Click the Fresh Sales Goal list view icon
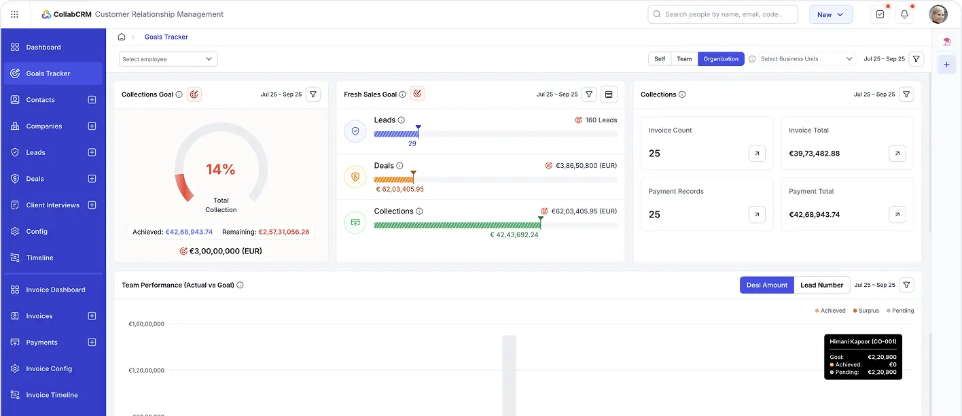This screenshot has width=962, height=416. (609, 94)
